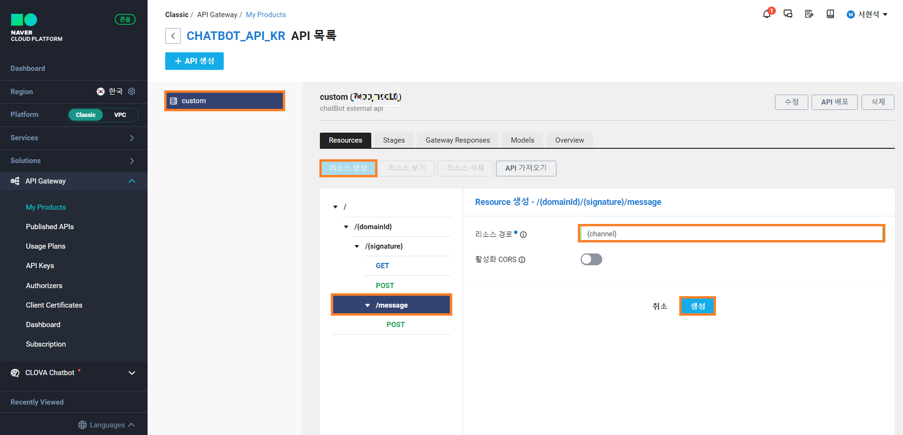Open API Gateway Dashboard submenu item
This screenshot has height=435, width=903.
pyautogui.click(x=43, y=325)
